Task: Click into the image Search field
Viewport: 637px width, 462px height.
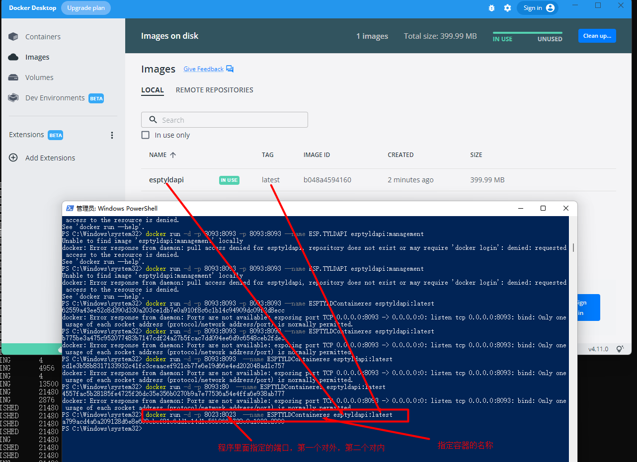Action: click(x=225, y=120)
